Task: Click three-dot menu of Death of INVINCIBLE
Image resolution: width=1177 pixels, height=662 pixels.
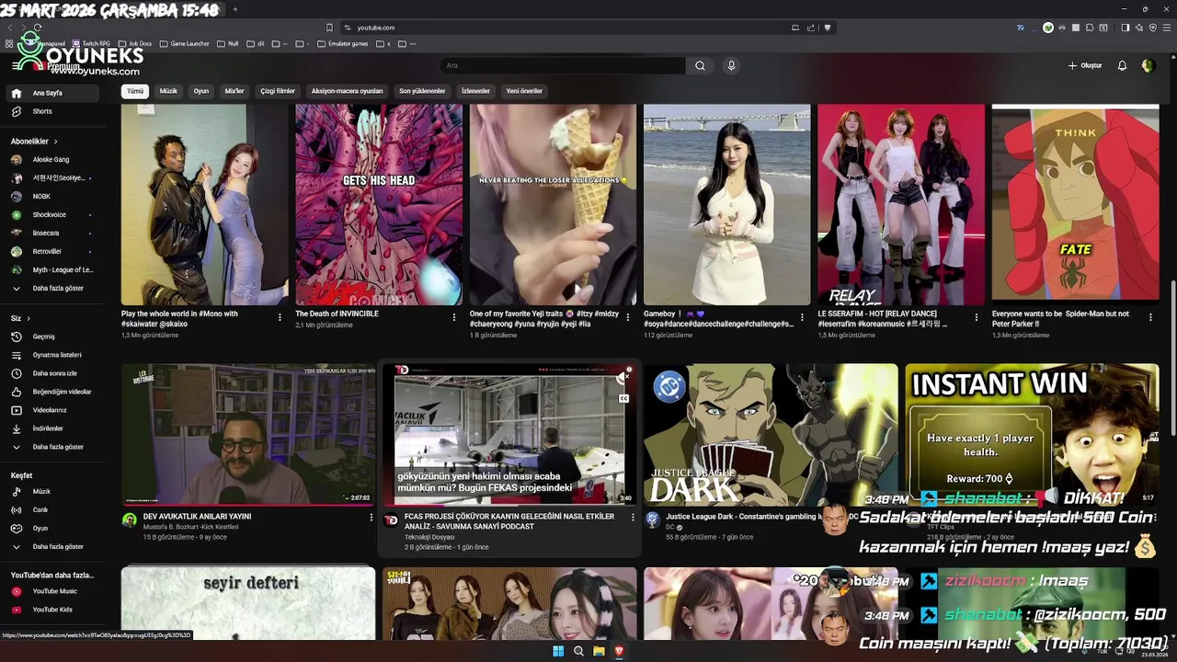Action: [454, 317]
